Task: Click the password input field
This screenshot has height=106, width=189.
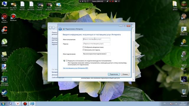Action: 97,44
